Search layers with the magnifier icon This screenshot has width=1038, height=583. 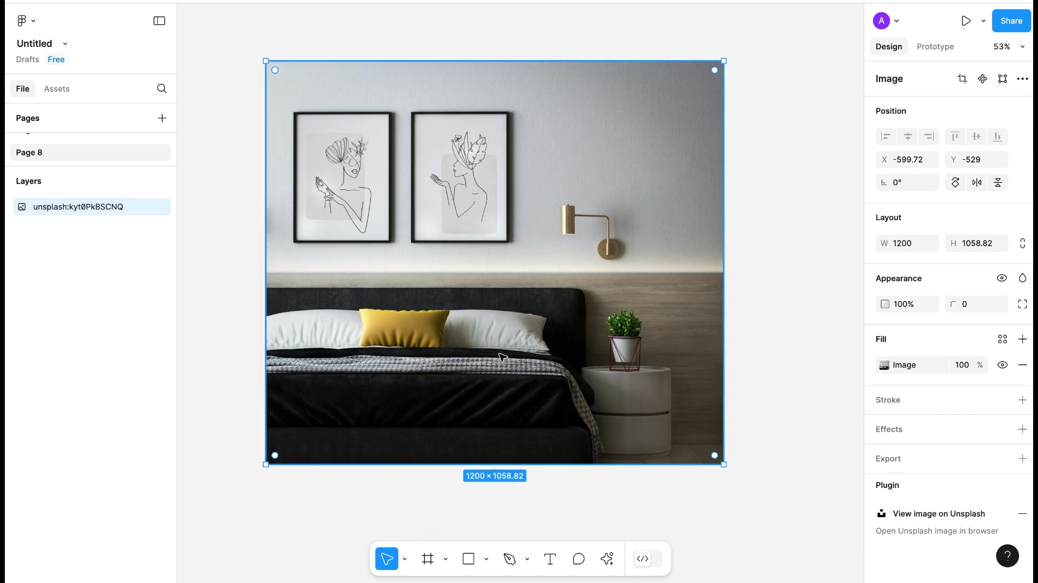pyautogui.click(x=162, y=89)
